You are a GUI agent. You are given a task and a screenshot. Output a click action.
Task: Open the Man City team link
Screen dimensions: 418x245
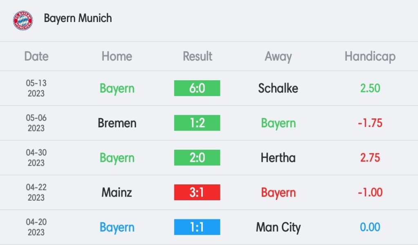[x=278, y=227]
